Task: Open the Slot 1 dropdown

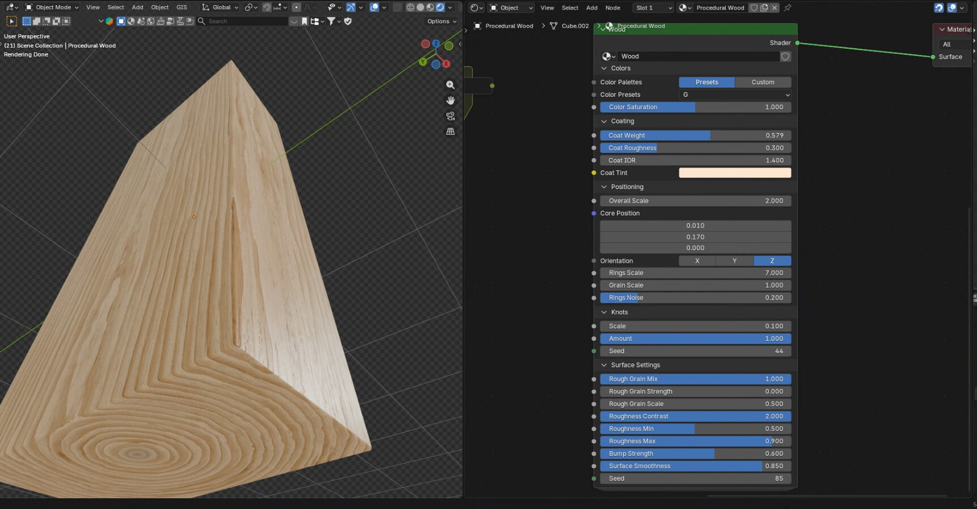Action: (x=653, y=8)
